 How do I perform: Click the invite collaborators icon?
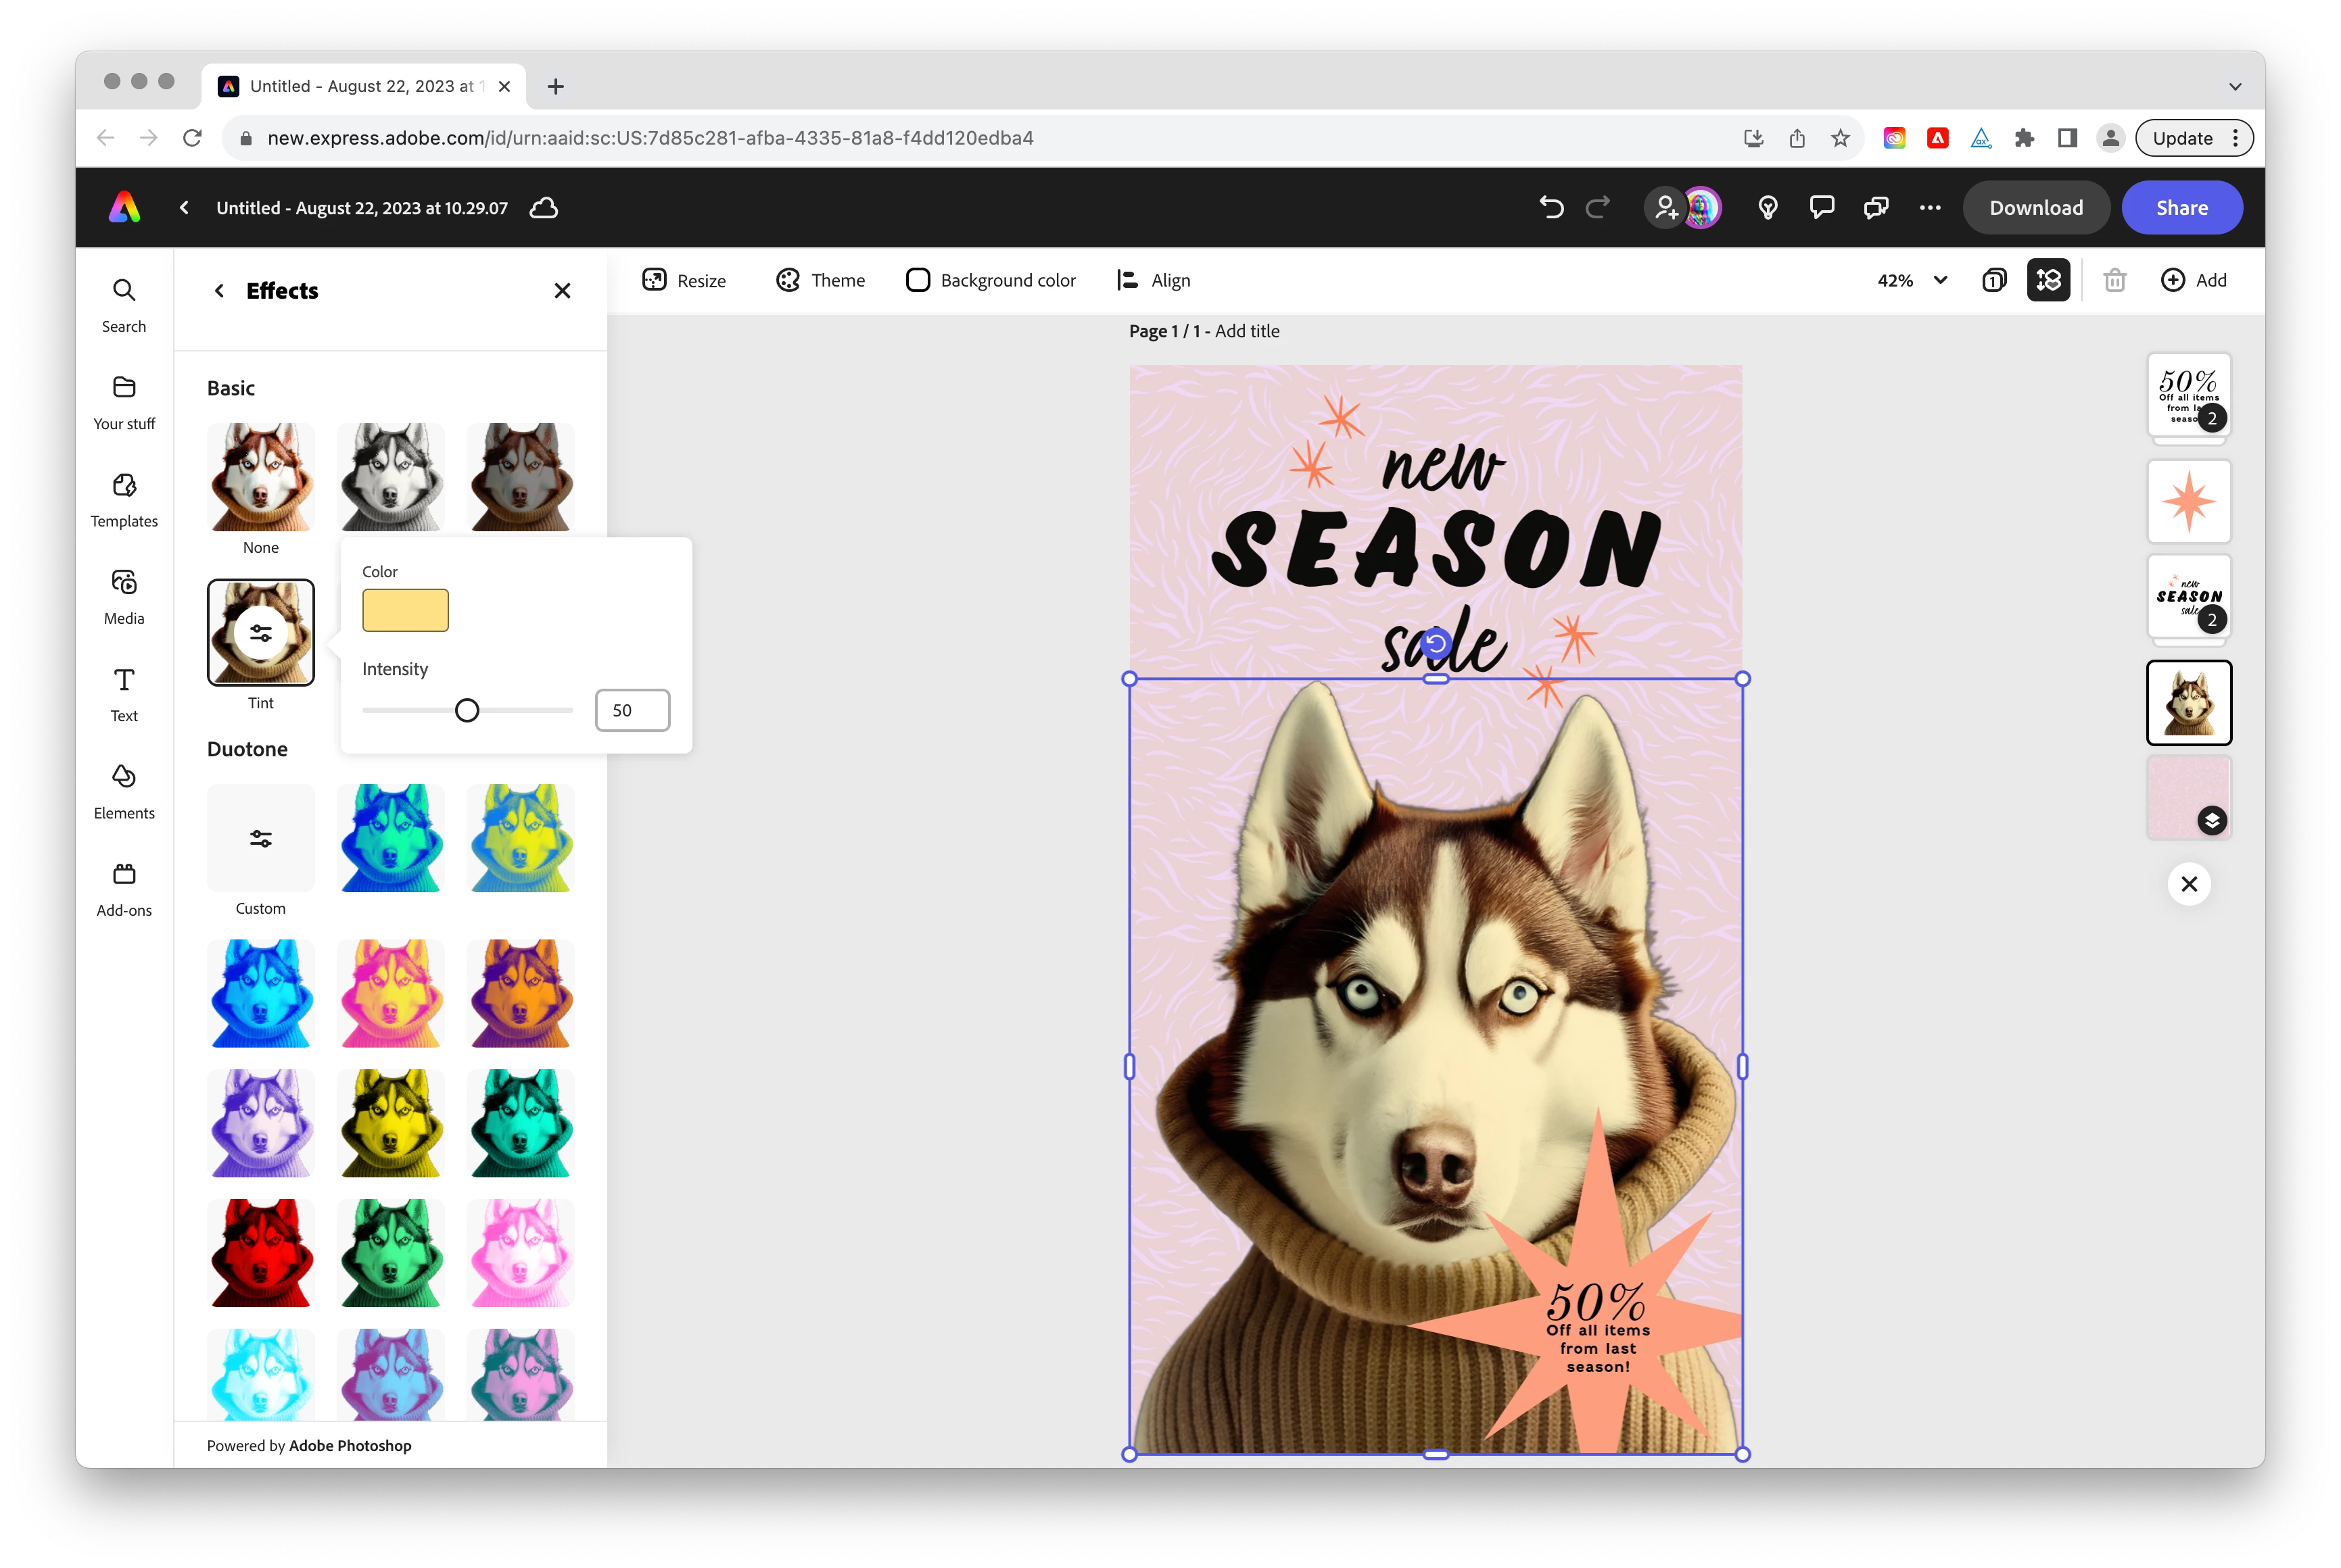pos(1665,208)
